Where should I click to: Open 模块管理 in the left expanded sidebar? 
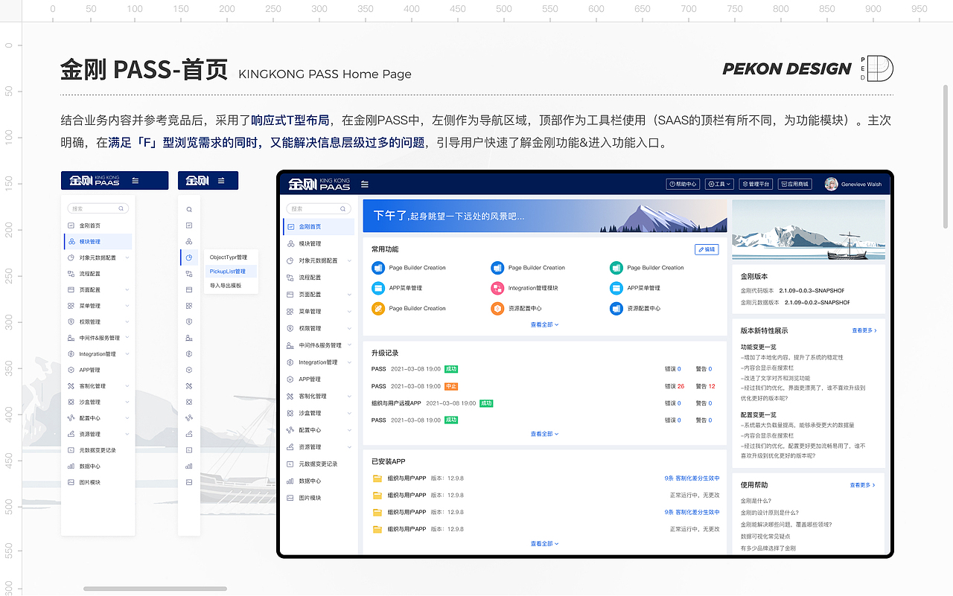(x=98, y=242)
